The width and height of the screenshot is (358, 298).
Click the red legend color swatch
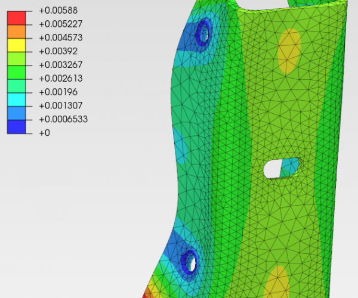(17, 18)
